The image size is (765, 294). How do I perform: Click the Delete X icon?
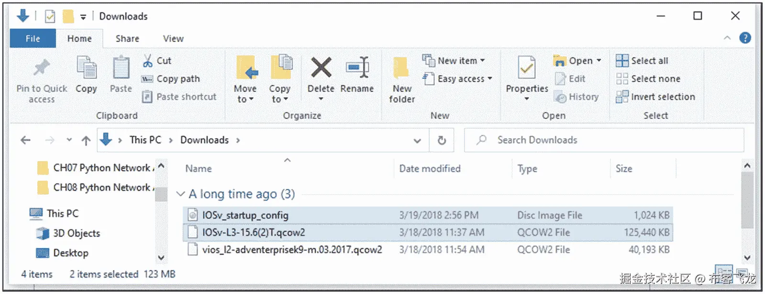[x=321, y=67]
